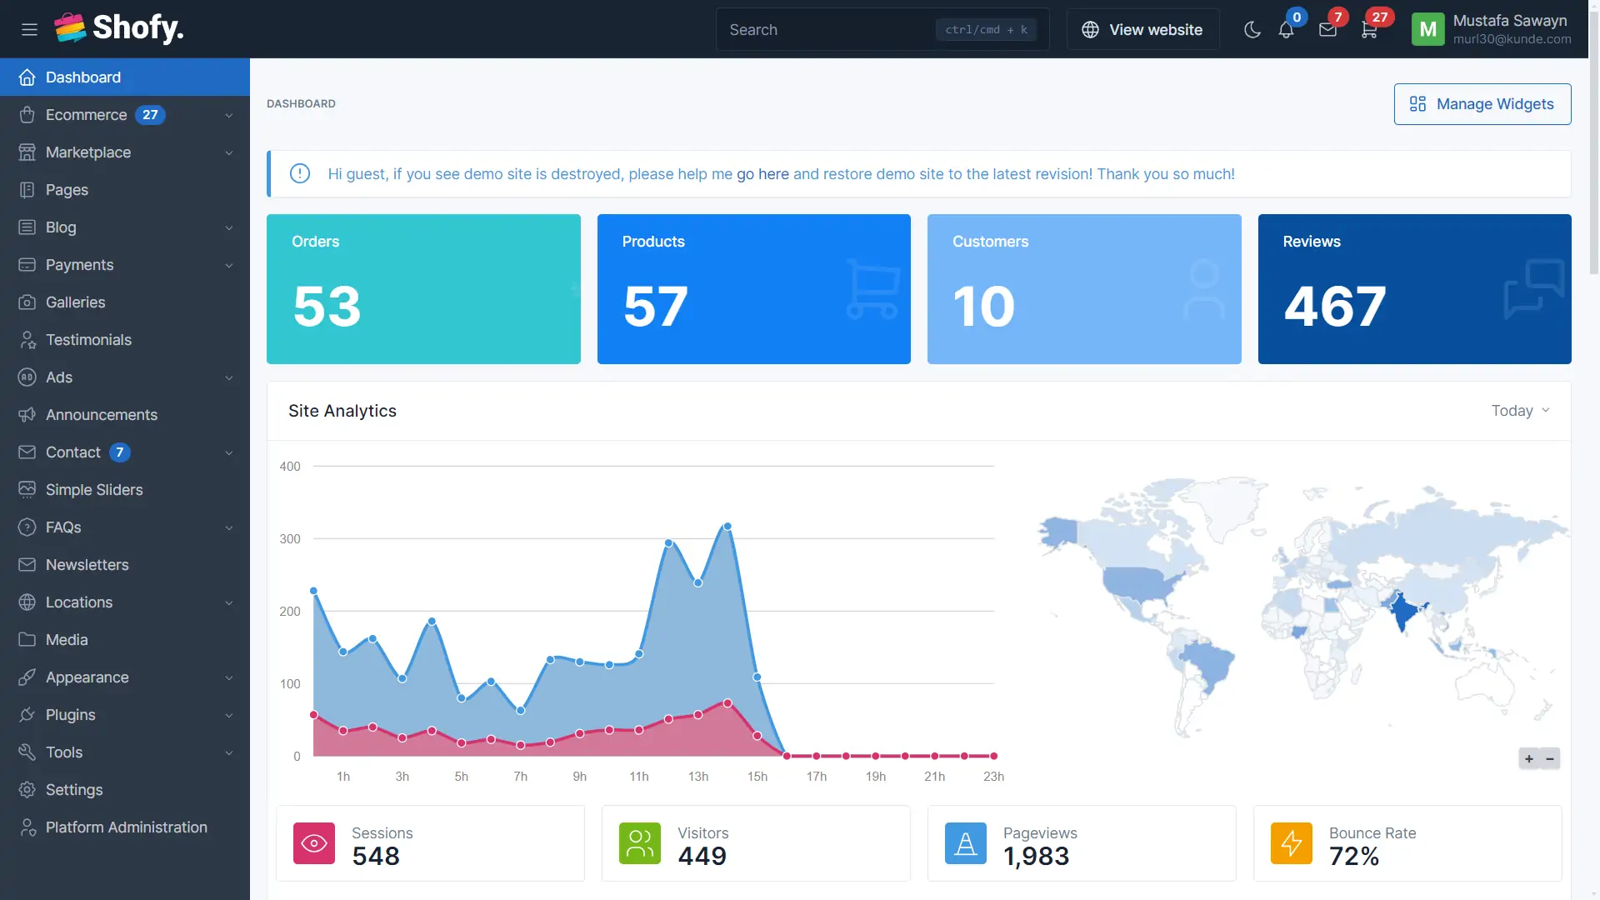The width and height of the screenshot is (1600, 900).
Task: Open the Galleries menu item
Action: click(x=75, y=302)
